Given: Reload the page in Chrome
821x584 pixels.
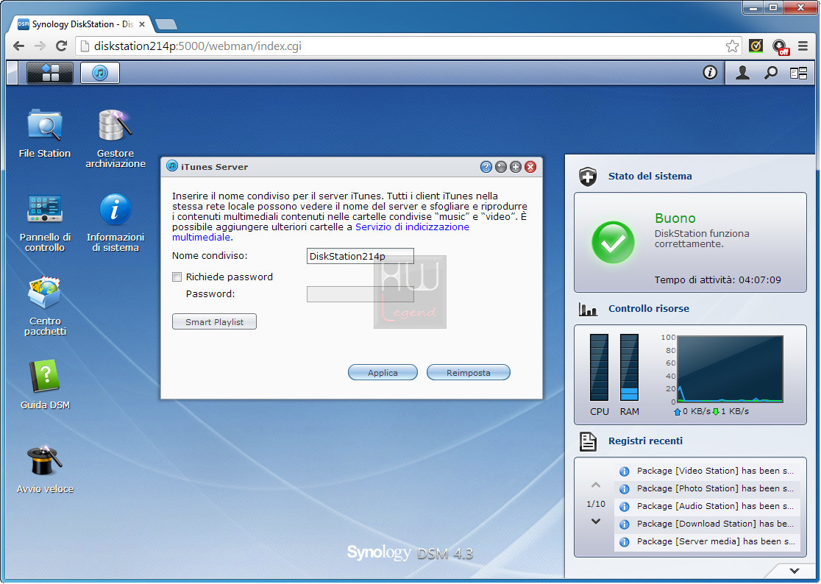Looking at the screenshot, I should pos(61,46).
